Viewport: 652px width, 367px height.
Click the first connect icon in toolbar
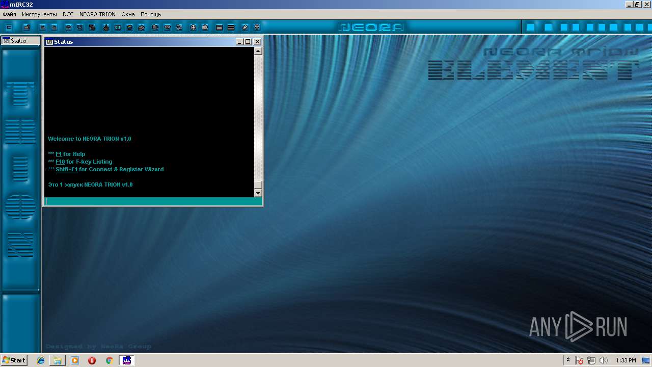[9, 27]
